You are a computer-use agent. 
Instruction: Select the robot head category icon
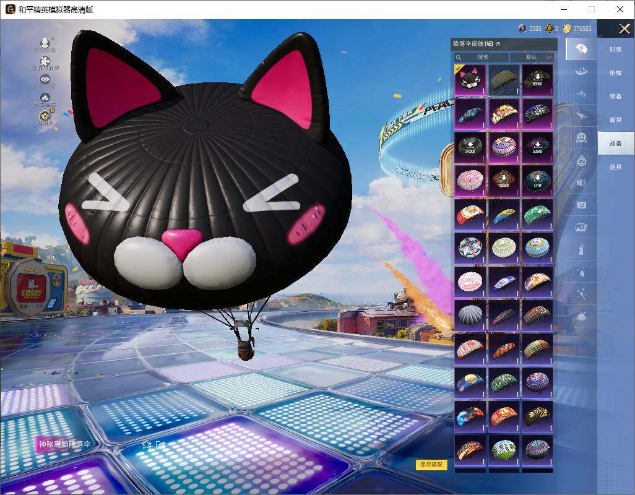tap(581, 160)
